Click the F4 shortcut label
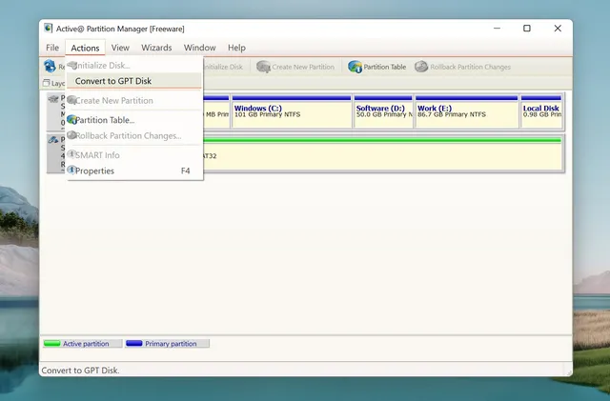 pos(186,170)
